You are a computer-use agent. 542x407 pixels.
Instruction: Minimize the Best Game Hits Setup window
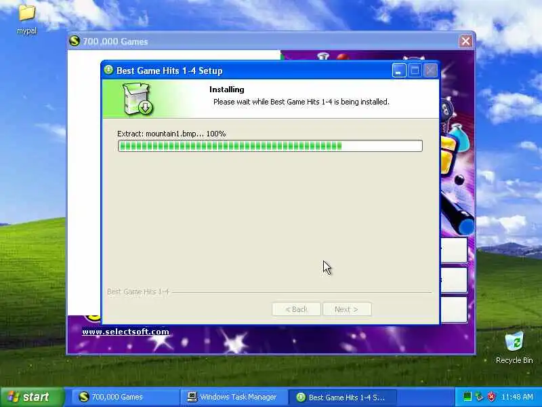[x=399, y=71]
